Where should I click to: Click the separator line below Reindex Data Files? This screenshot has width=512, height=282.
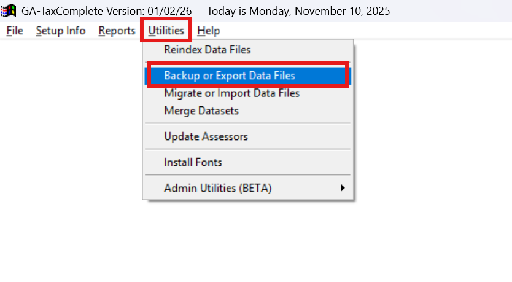pos(248,63)
